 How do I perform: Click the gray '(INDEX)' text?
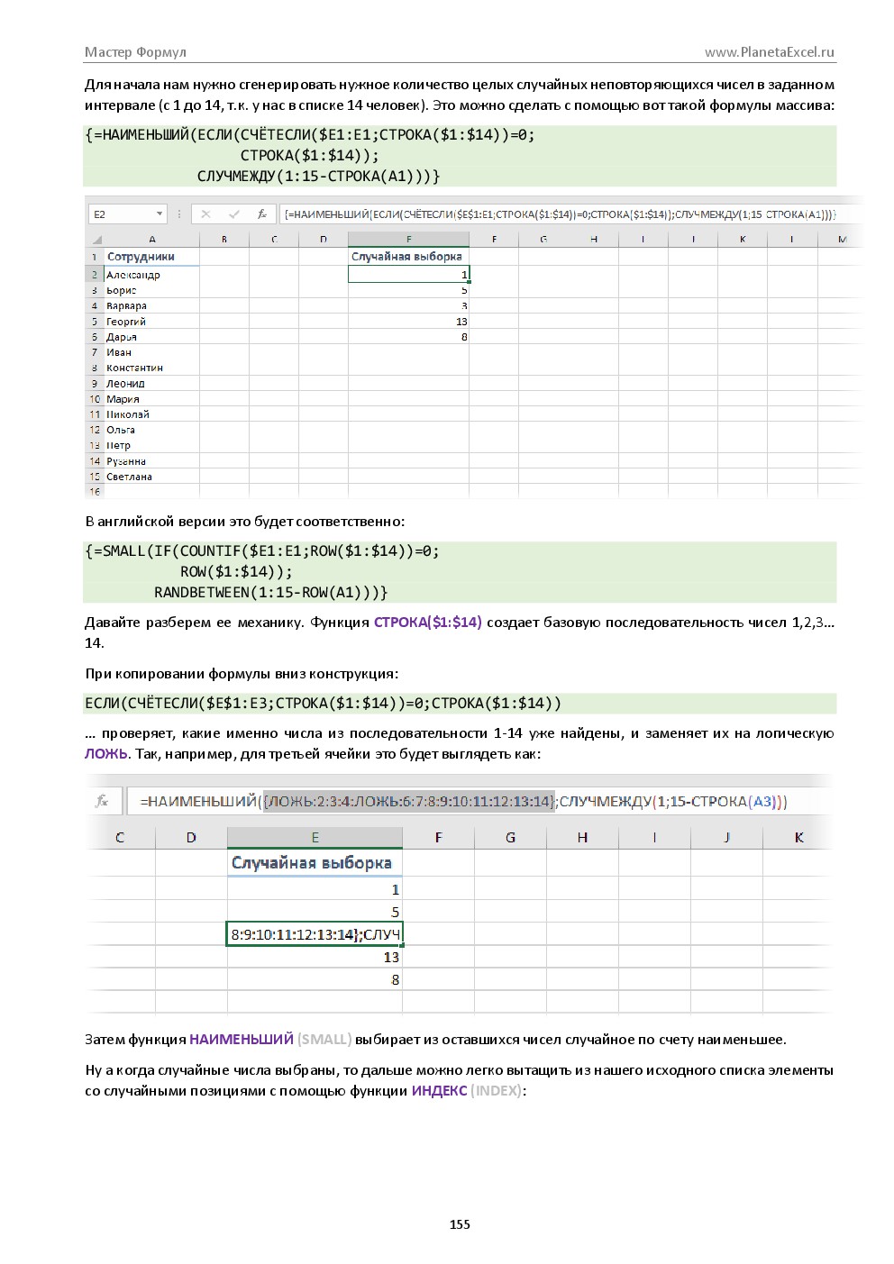[497, 1091]
